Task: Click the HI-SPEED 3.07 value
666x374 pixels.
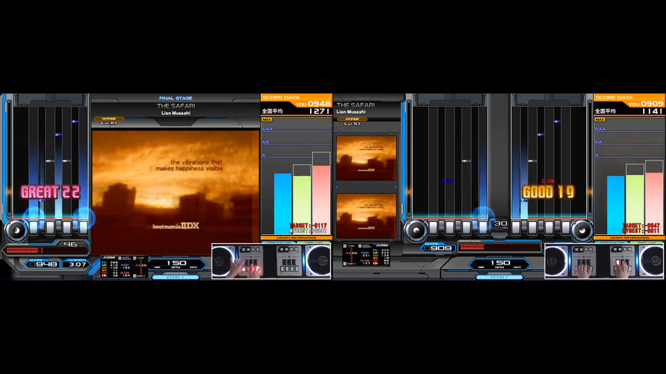Action: [77, 264]
